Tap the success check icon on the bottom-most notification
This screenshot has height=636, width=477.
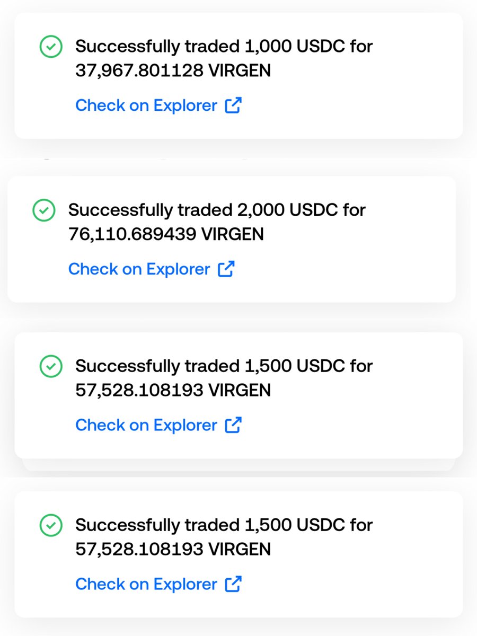51,526
